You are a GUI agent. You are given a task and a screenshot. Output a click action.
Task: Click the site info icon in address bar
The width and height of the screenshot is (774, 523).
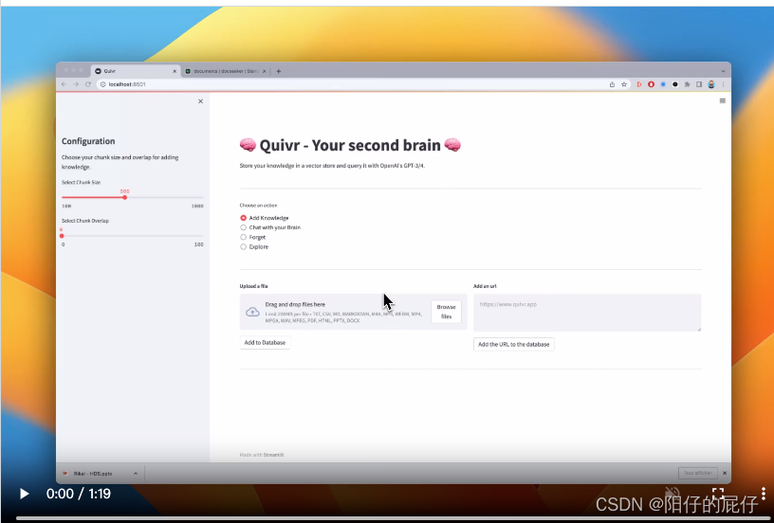click(x=103, y=84)
